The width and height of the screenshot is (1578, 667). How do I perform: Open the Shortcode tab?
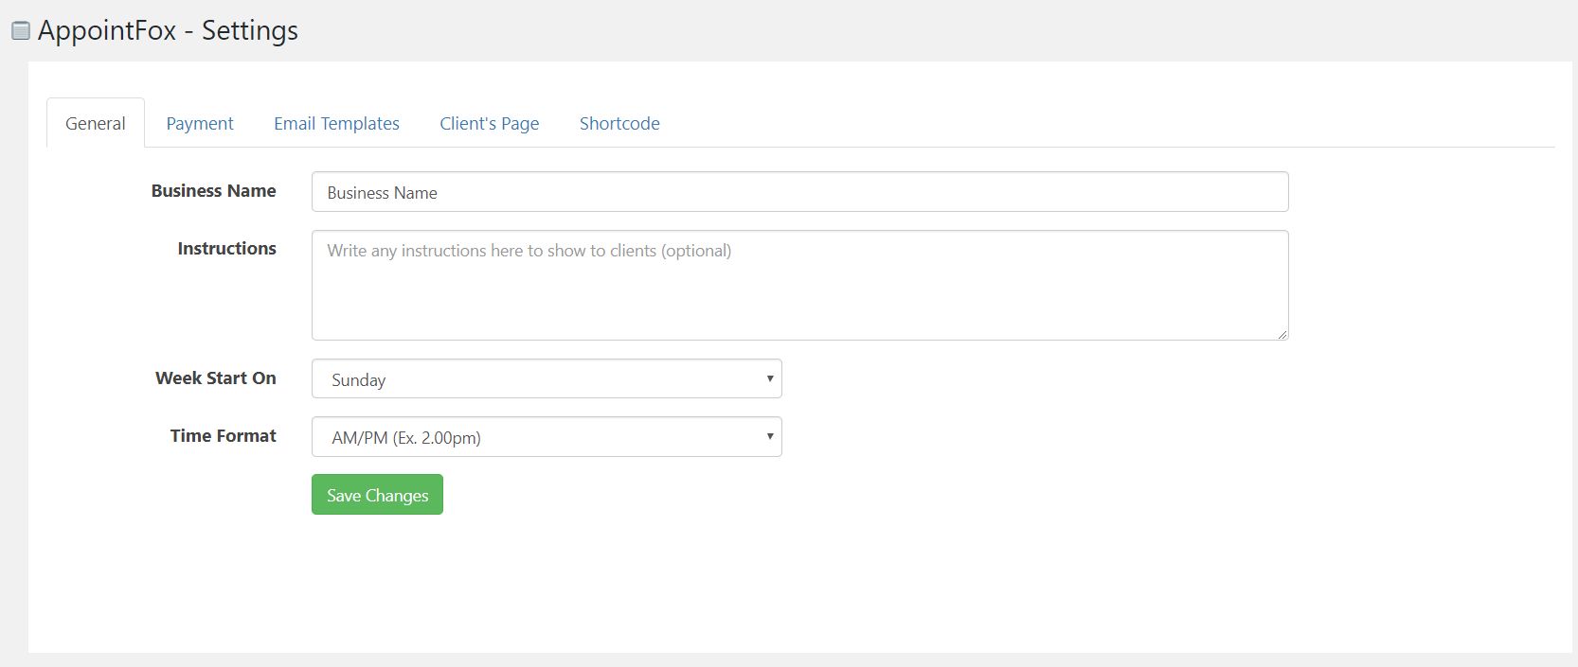[619, 124]
